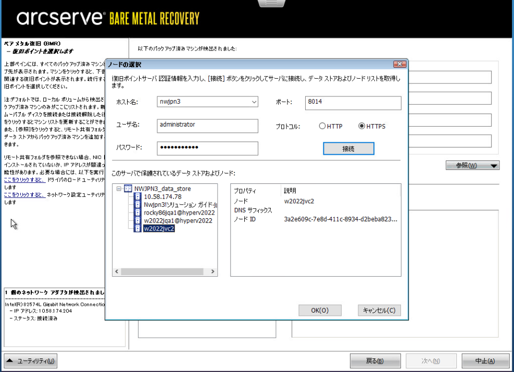Collapse the NWJPN3_data_store tree node

119,189
